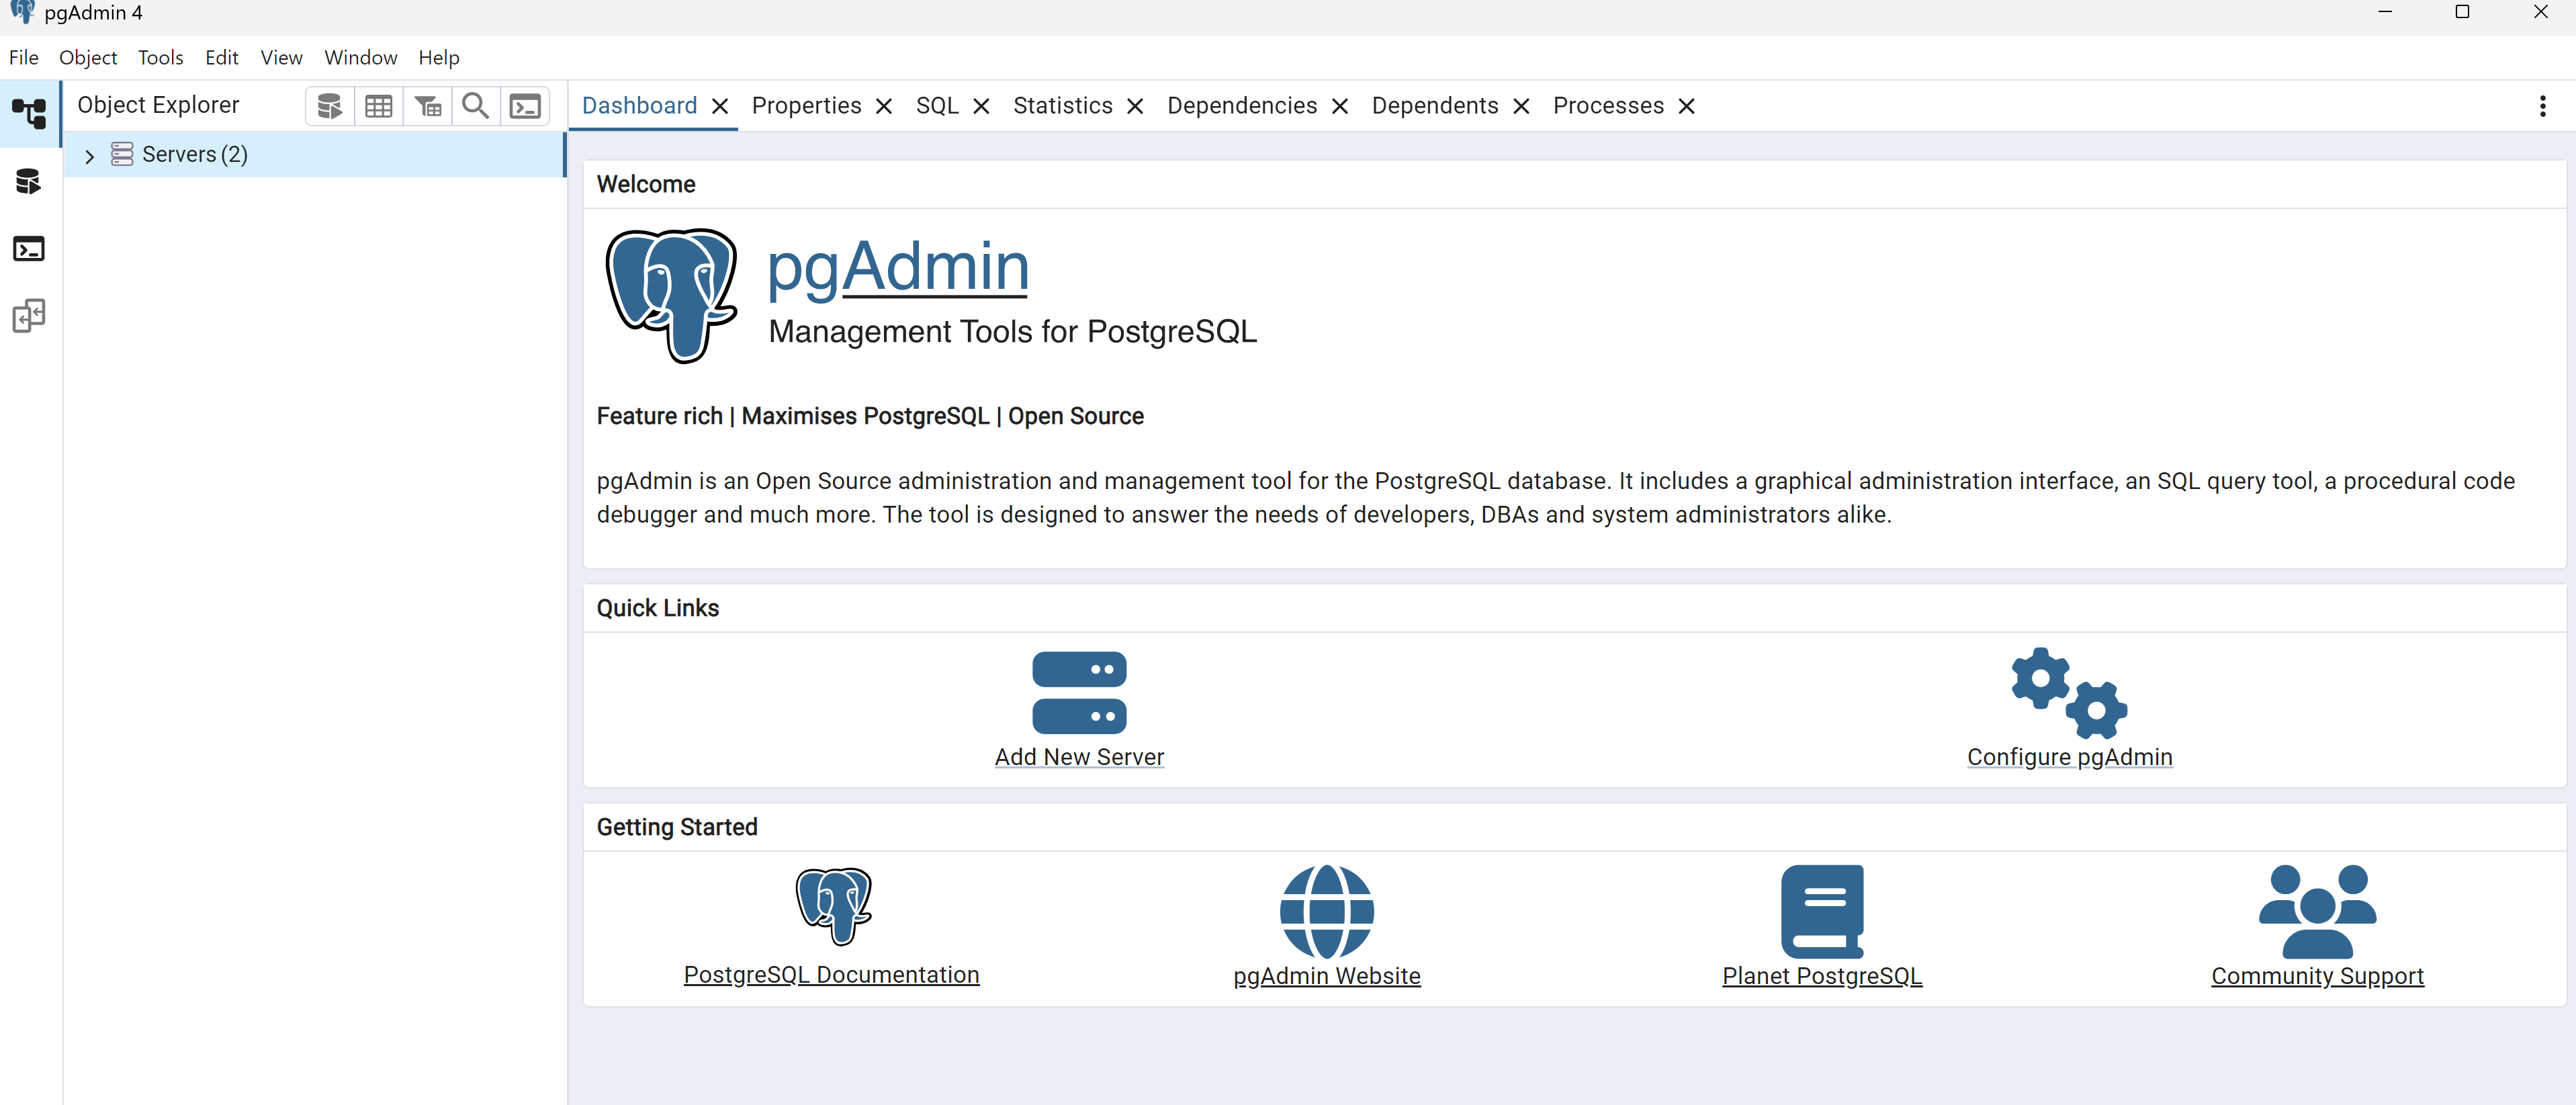The height and width of the screenshot is (1105, 2576).
Task: Click the Object Explorer panel title
Action: point(158,105)
